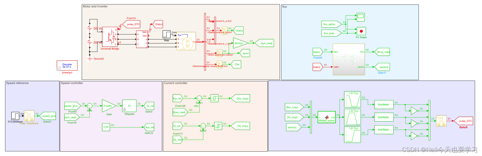Select the Step load torque block
The height and width of the screenshot is (156, 482).
click(x=167, y=34)
